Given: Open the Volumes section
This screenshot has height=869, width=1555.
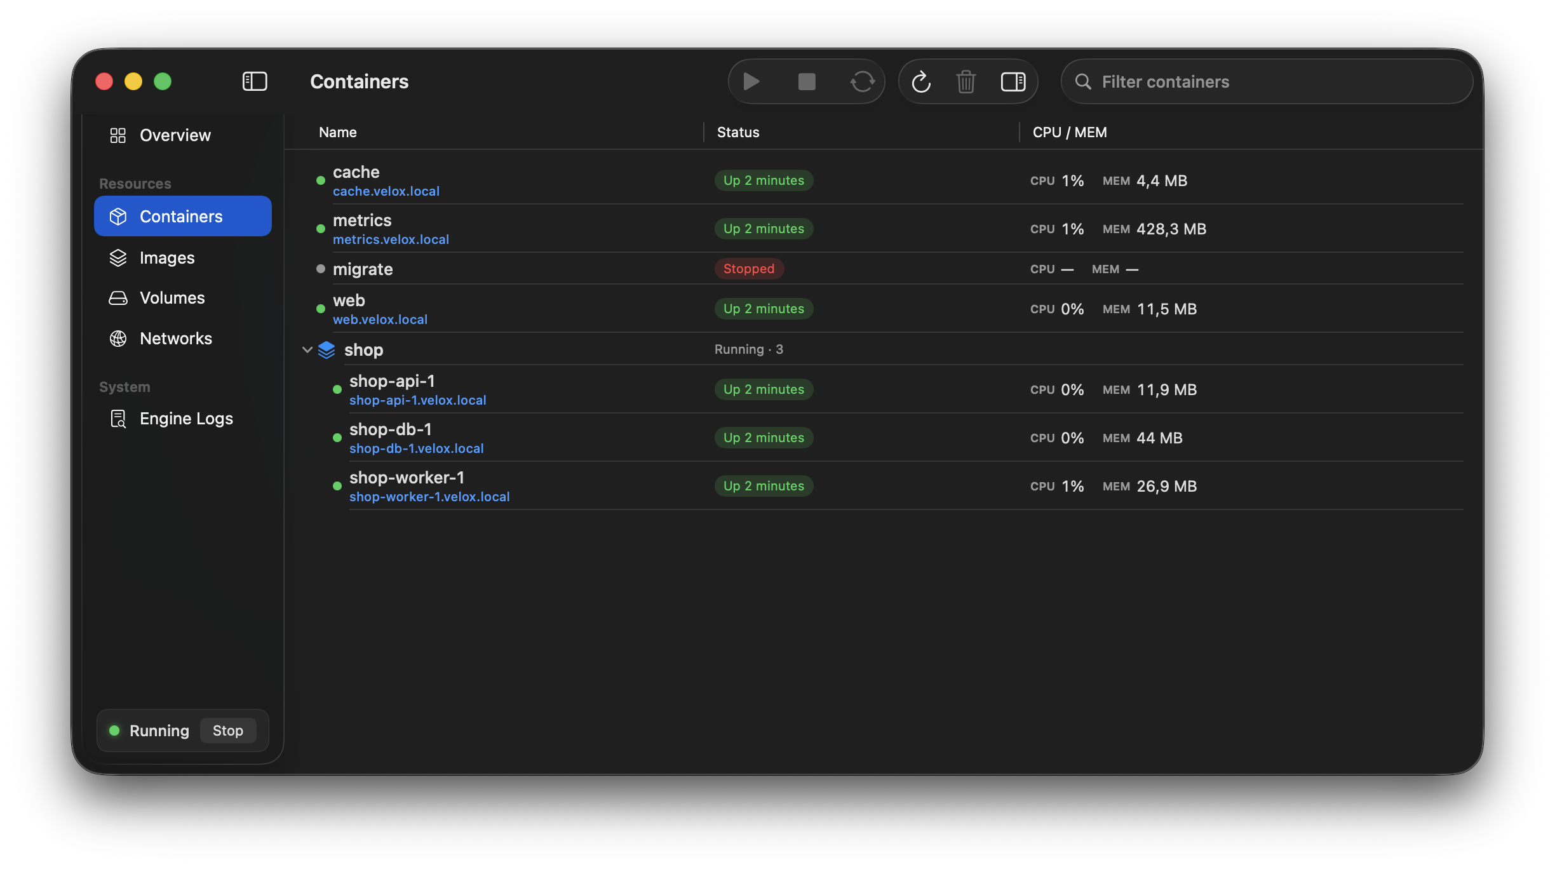Looking at the screenshot, I should (183, 298).
